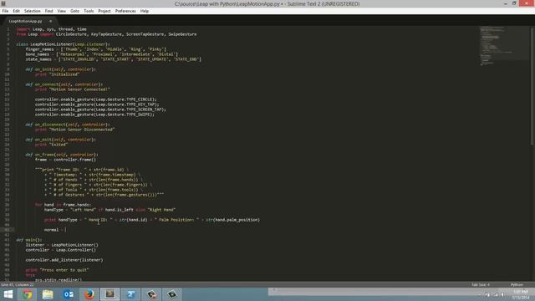Image resolution: width=535 pixels, height=301 pixels.
Task: Open Outlook from the taskbar
Action: click(69, 294)
